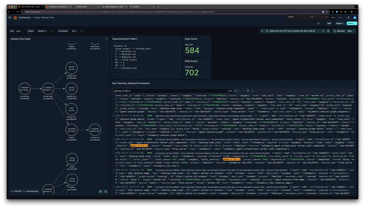Image resolution: width=365 pixels, height=208 pixels.
Task: Go to next log search match
Action: [243, 91]
